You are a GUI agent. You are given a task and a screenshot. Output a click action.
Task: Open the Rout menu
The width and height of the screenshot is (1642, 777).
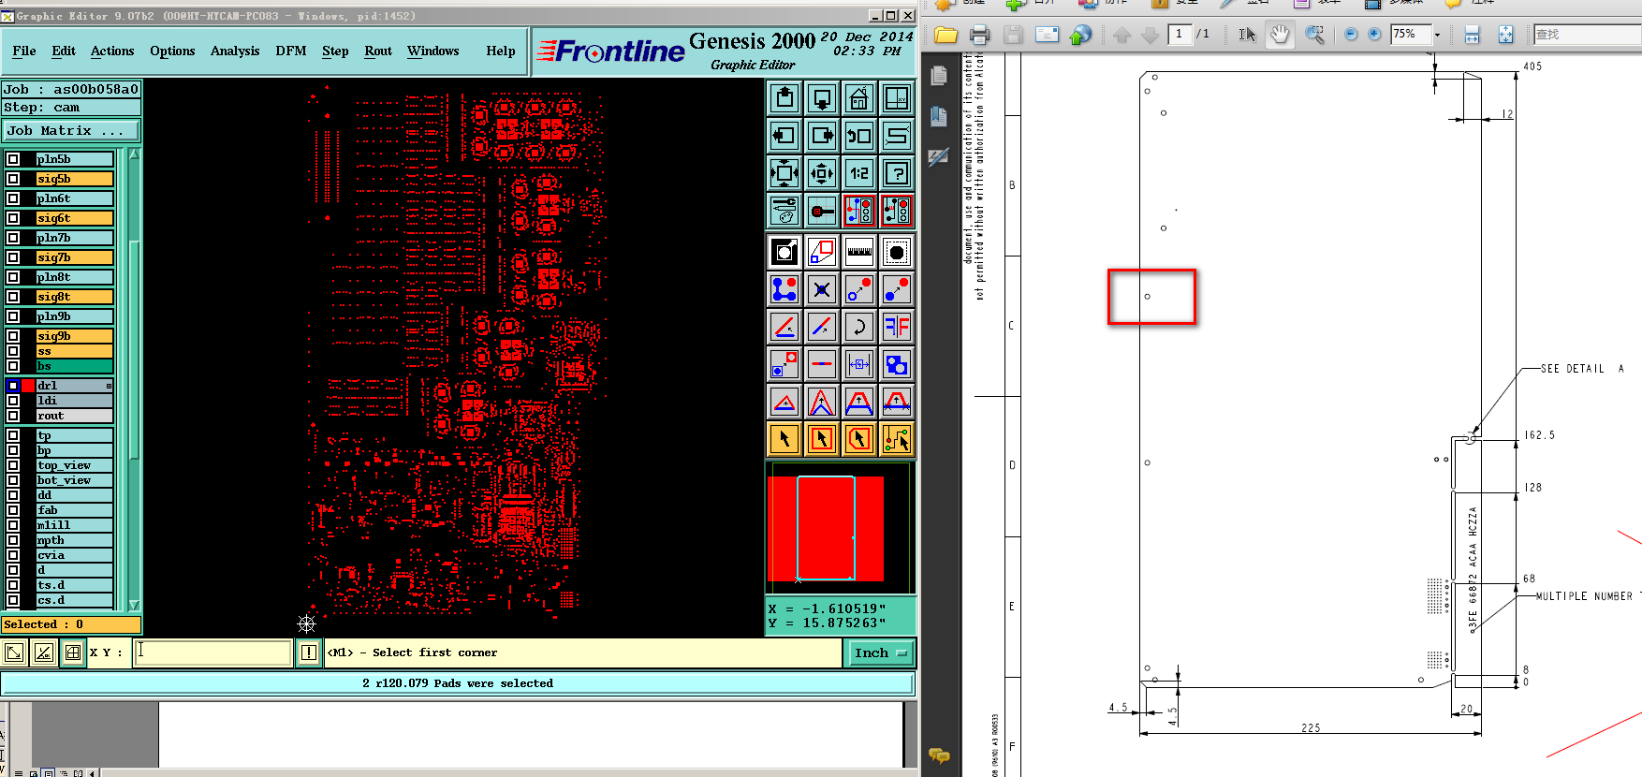coord(378,51)
